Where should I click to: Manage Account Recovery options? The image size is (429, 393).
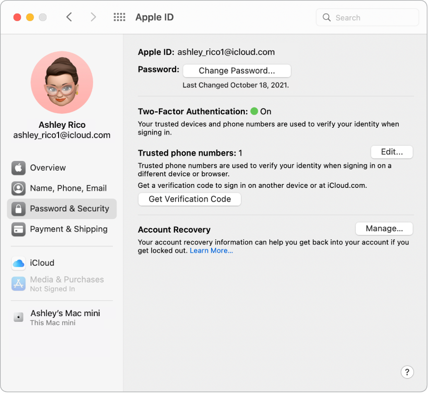coord(384,228)
